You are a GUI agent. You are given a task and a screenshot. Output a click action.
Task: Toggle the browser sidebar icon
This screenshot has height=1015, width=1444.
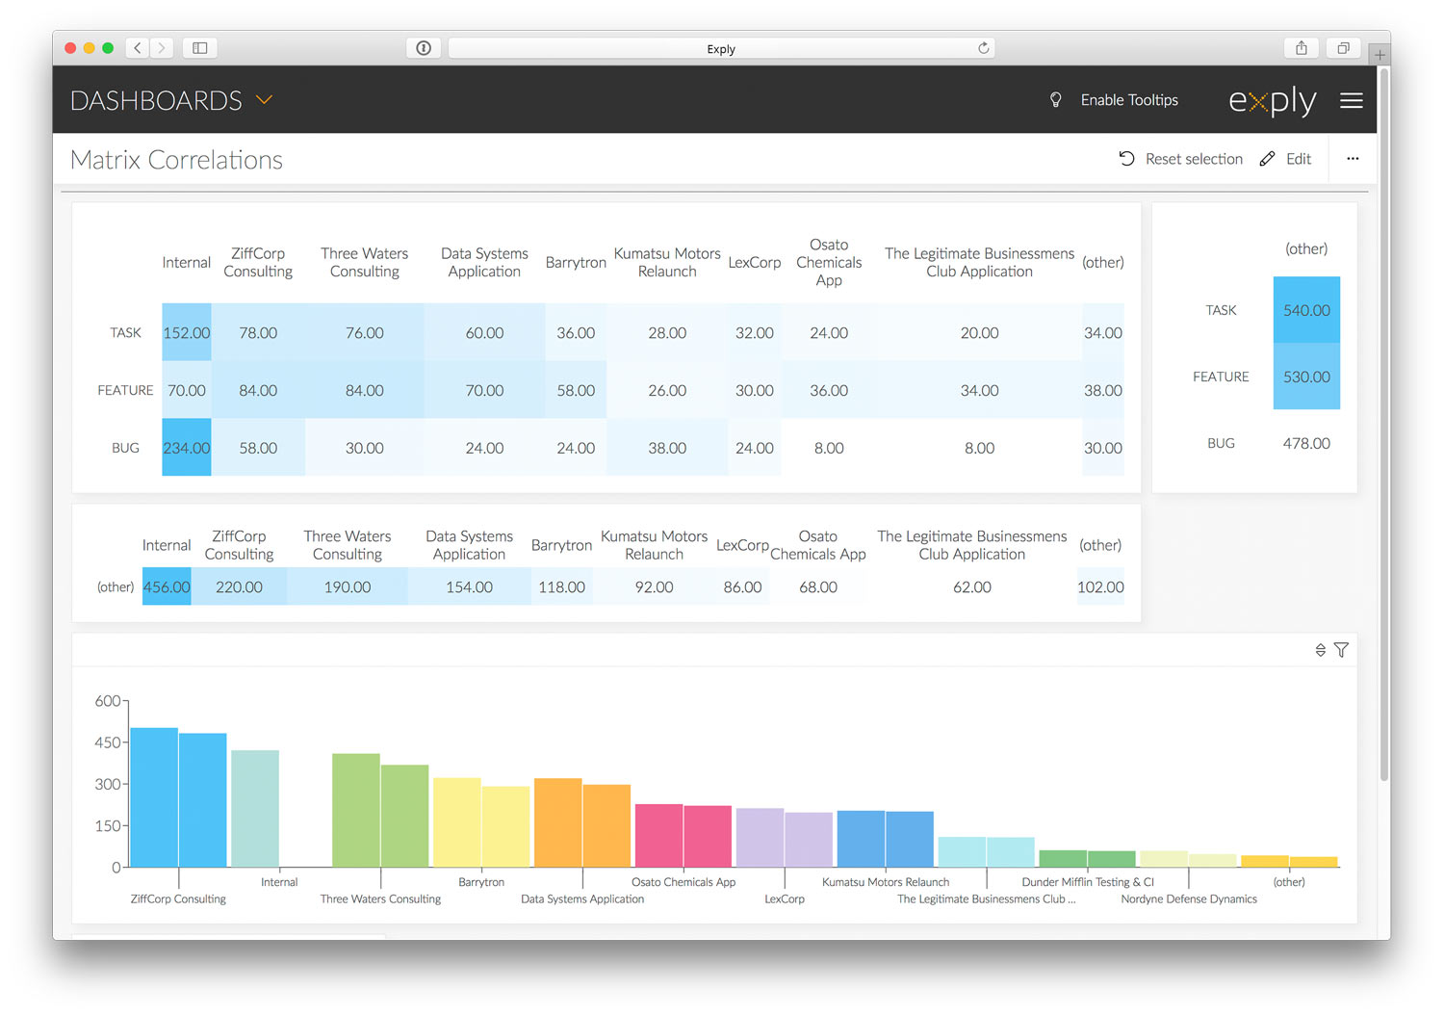(x=200, y=47)
